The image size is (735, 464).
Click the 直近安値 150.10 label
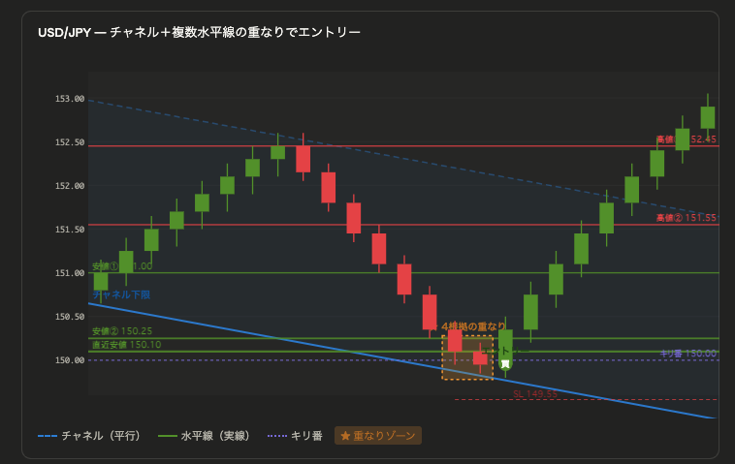coord(126,345)
